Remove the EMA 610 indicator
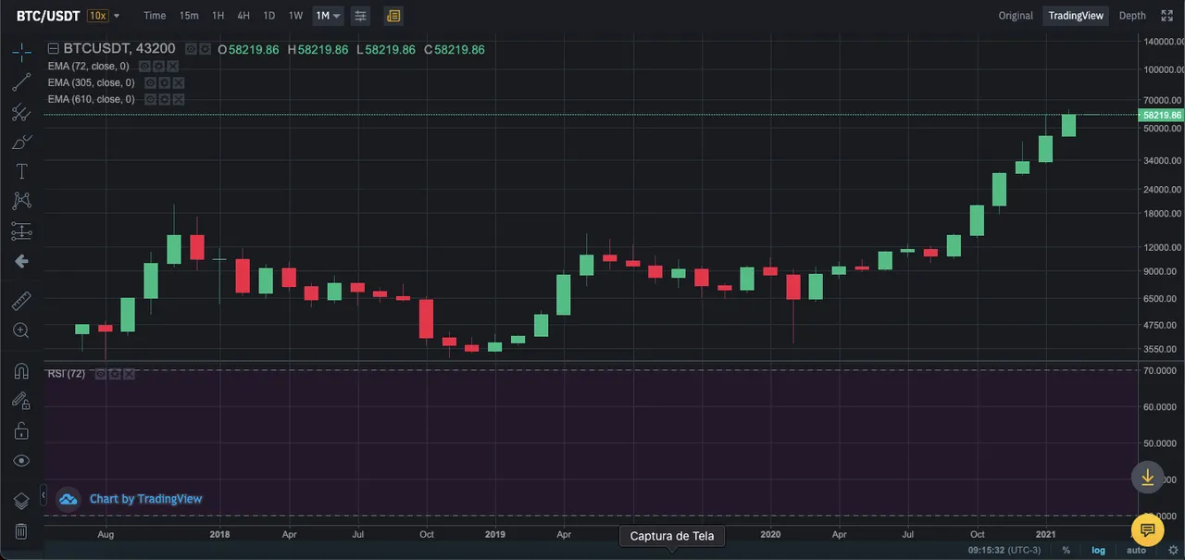 pos(177,99)
